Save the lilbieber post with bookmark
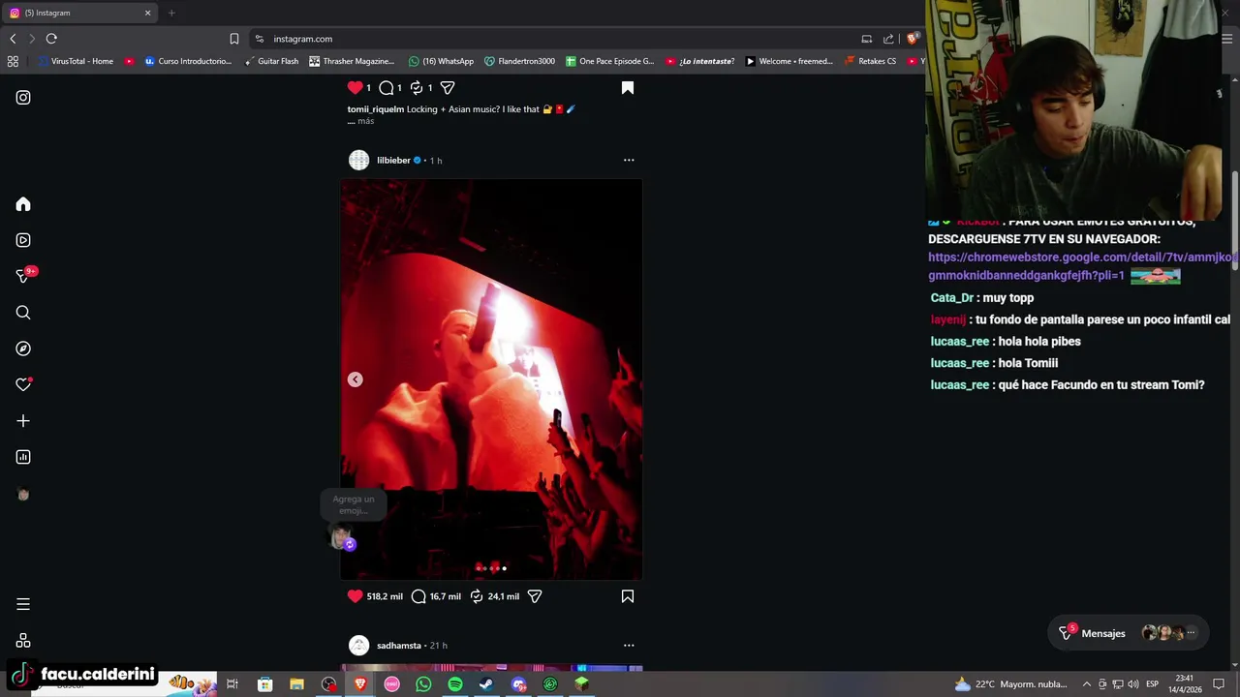This screenshot has width=1240, height=697. pos(628,596)
